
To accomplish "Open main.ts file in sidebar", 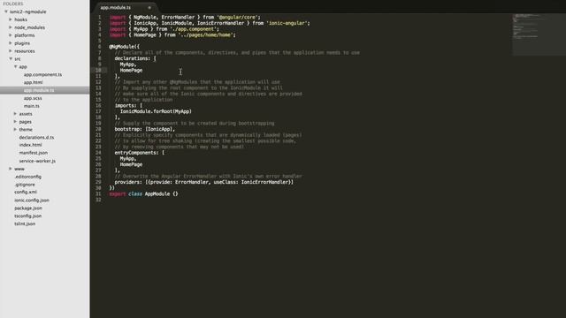I will point(32,106).
